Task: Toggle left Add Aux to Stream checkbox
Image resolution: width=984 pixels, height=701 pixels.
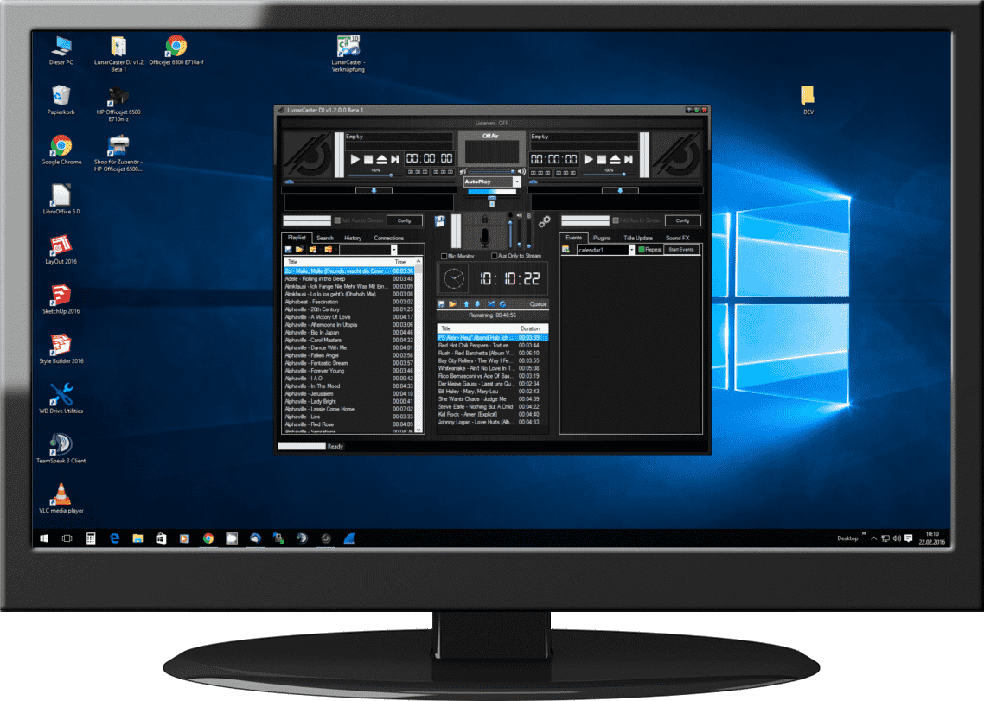Action: (x=337, y=220)
